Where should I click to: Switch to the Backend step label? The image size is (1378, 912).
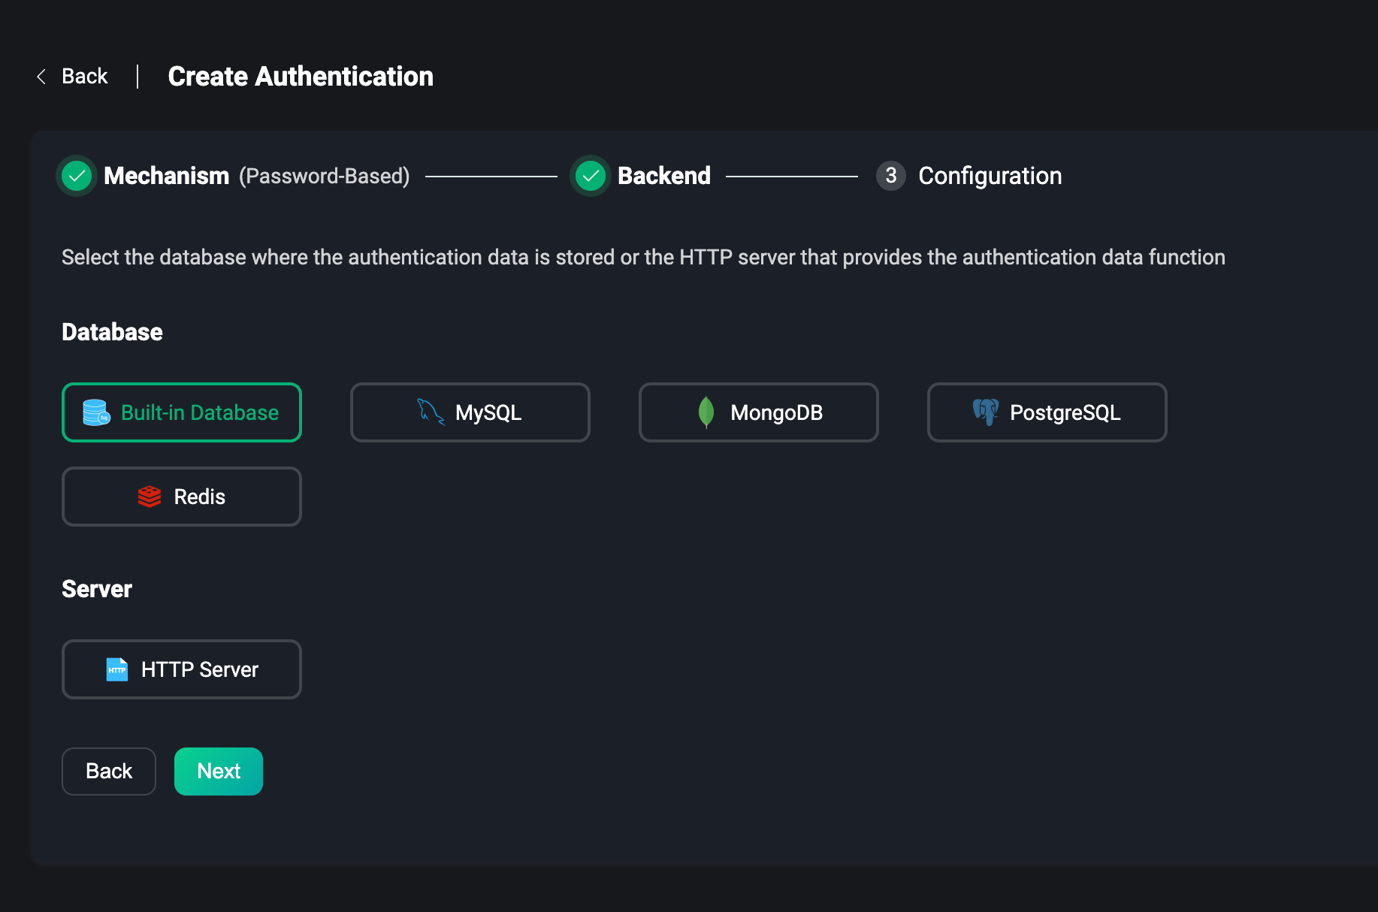[x=663, y=176]
